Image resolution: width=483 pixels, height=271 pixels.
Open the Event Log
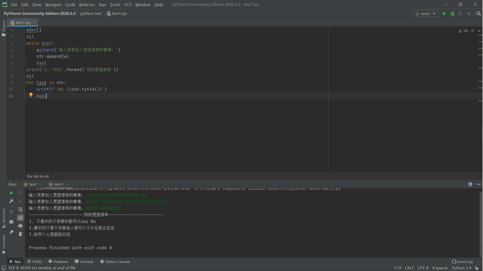[x=462, y=261]
